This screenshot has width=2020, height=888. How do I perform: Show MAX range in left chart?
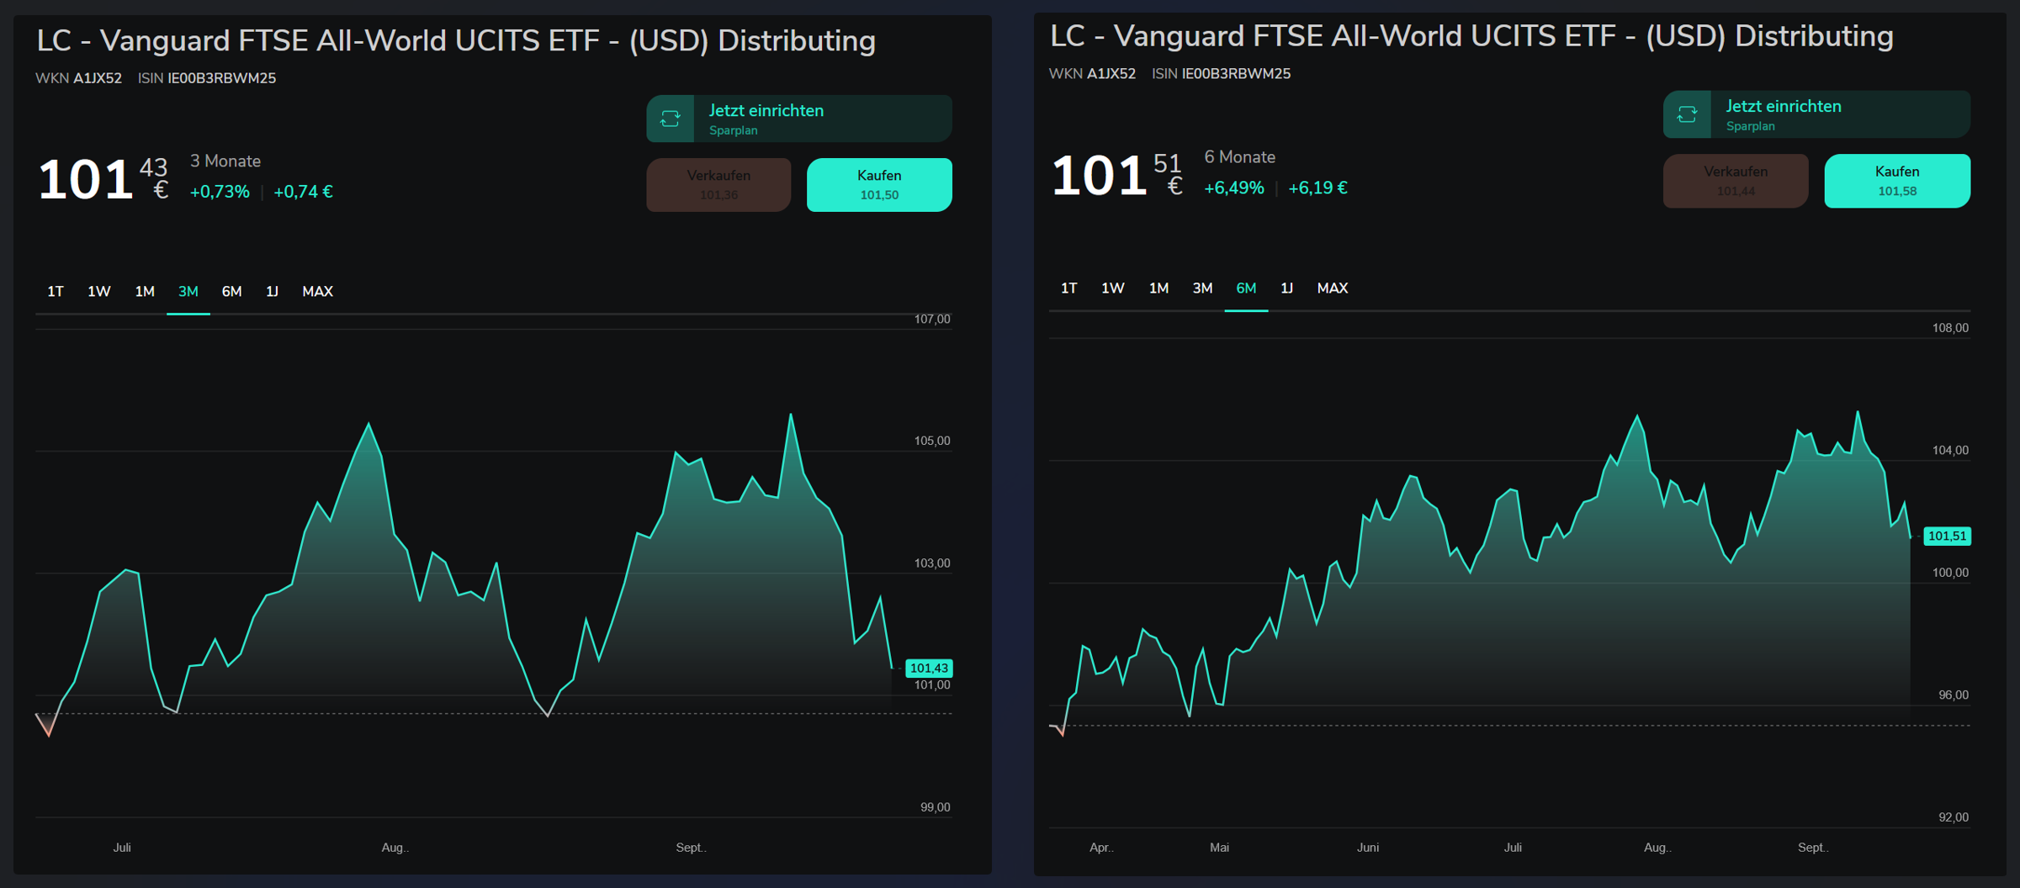[x=317, y=292]
